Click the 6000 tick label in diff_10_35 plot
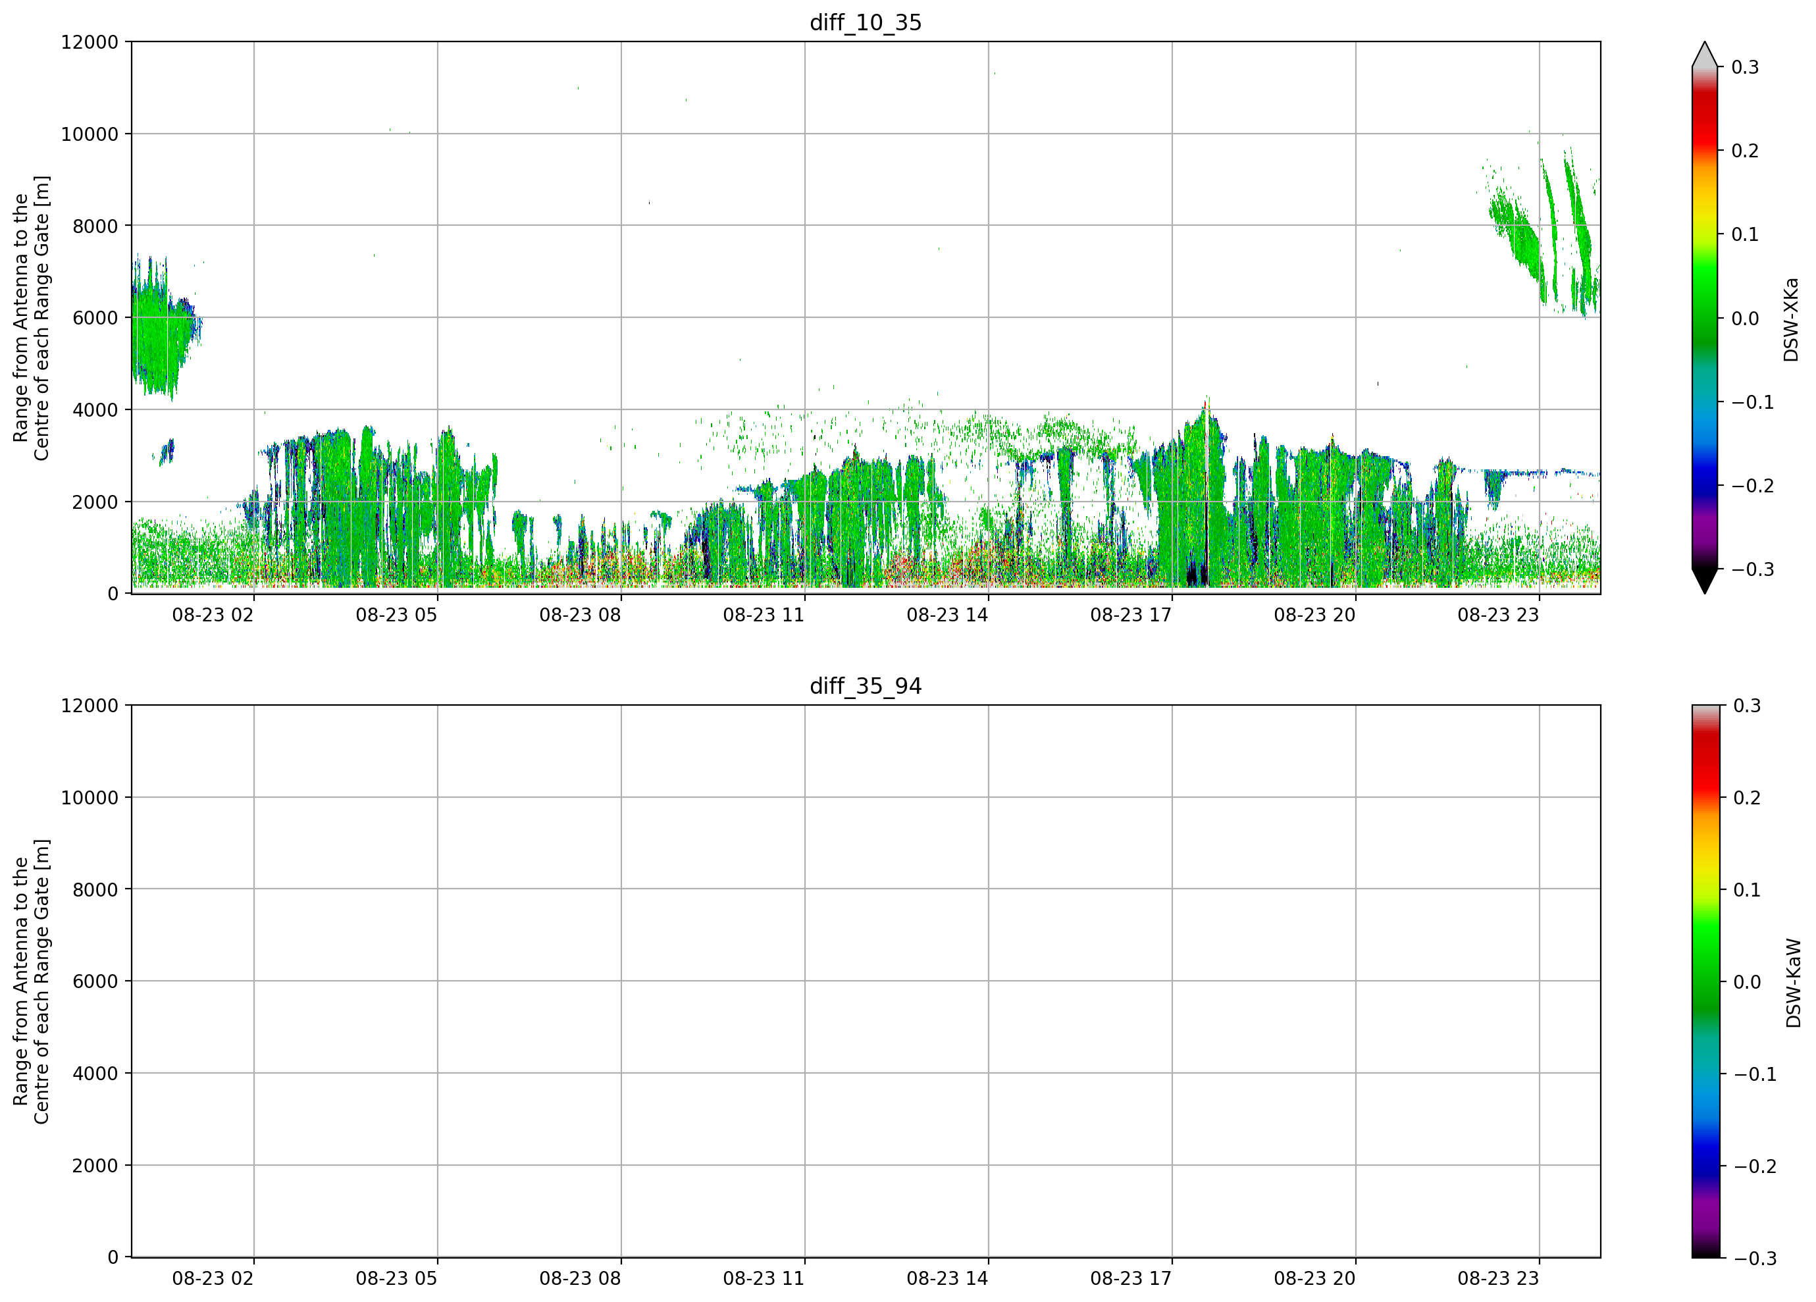The width and height of the screenshot is (1816, 1302). coord(95,318)
